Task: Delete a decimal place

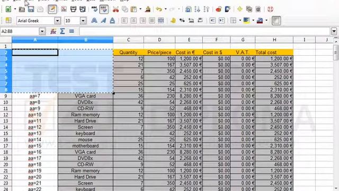Action: pos(200,21)
